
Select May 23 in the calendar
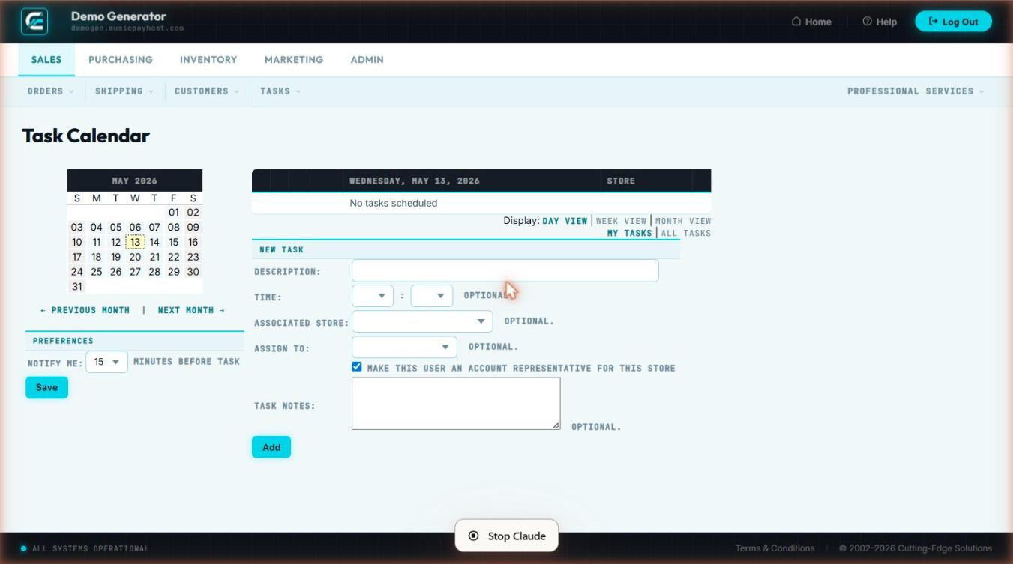point(193,257)
